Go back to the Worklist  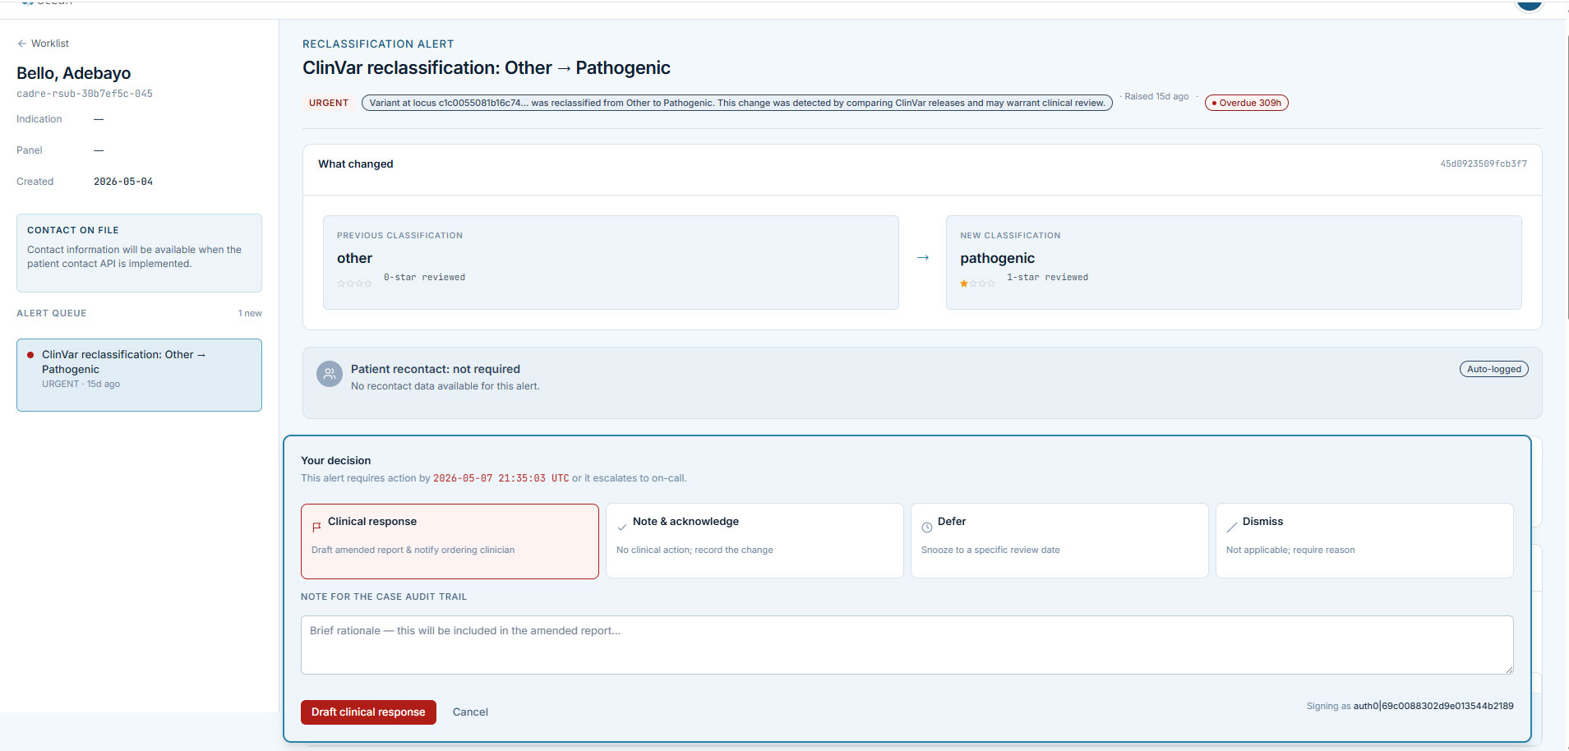pos(43,44)
